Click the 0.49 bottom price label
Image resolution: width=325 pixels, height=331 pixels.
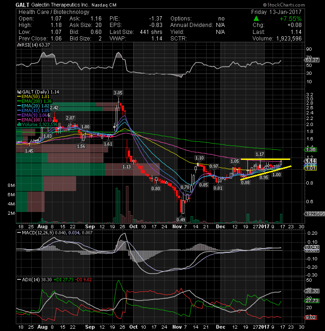click(x=181, y=219)
